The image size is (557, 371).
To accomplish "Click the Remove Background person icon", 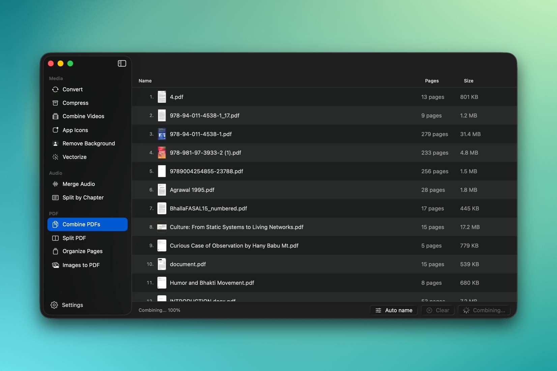I will click(55, 144).
